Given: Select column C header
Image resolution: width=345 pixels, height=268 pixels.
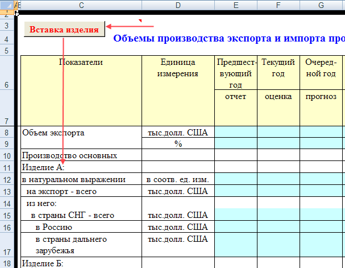Looking at the screenshot, I should tap(81, 5).
